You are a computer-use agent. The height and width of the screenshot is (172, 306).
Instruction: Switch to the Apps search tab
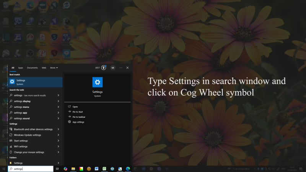(21, 68)
